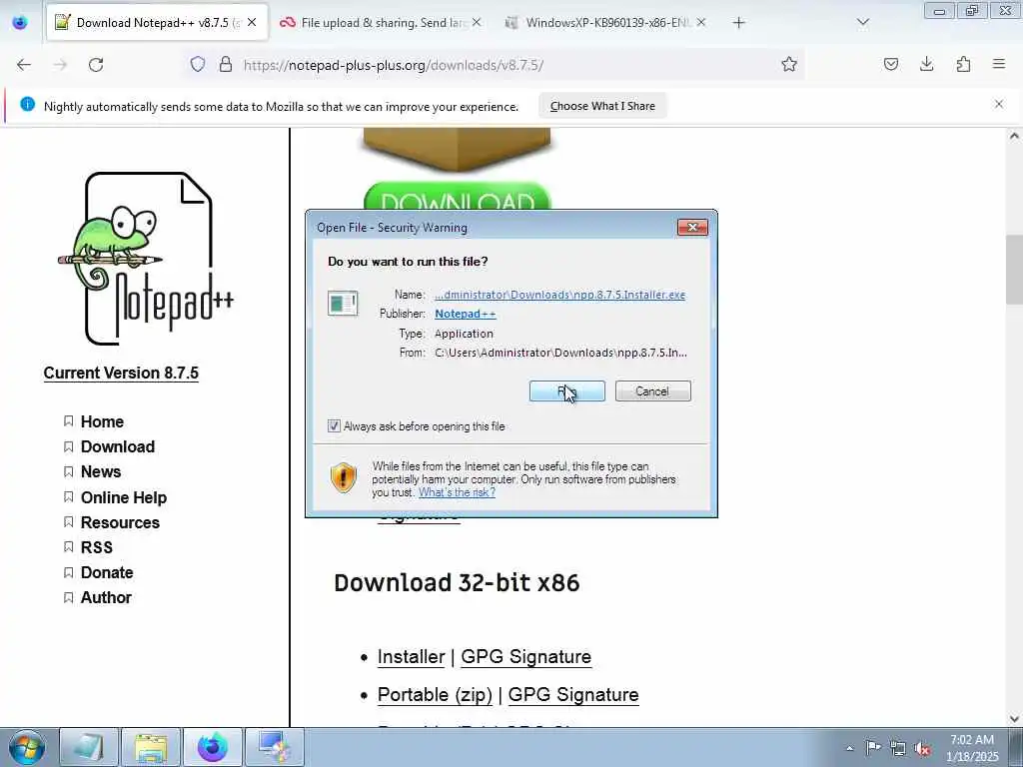Close the File upload & sharing tab

coord(477,22)
